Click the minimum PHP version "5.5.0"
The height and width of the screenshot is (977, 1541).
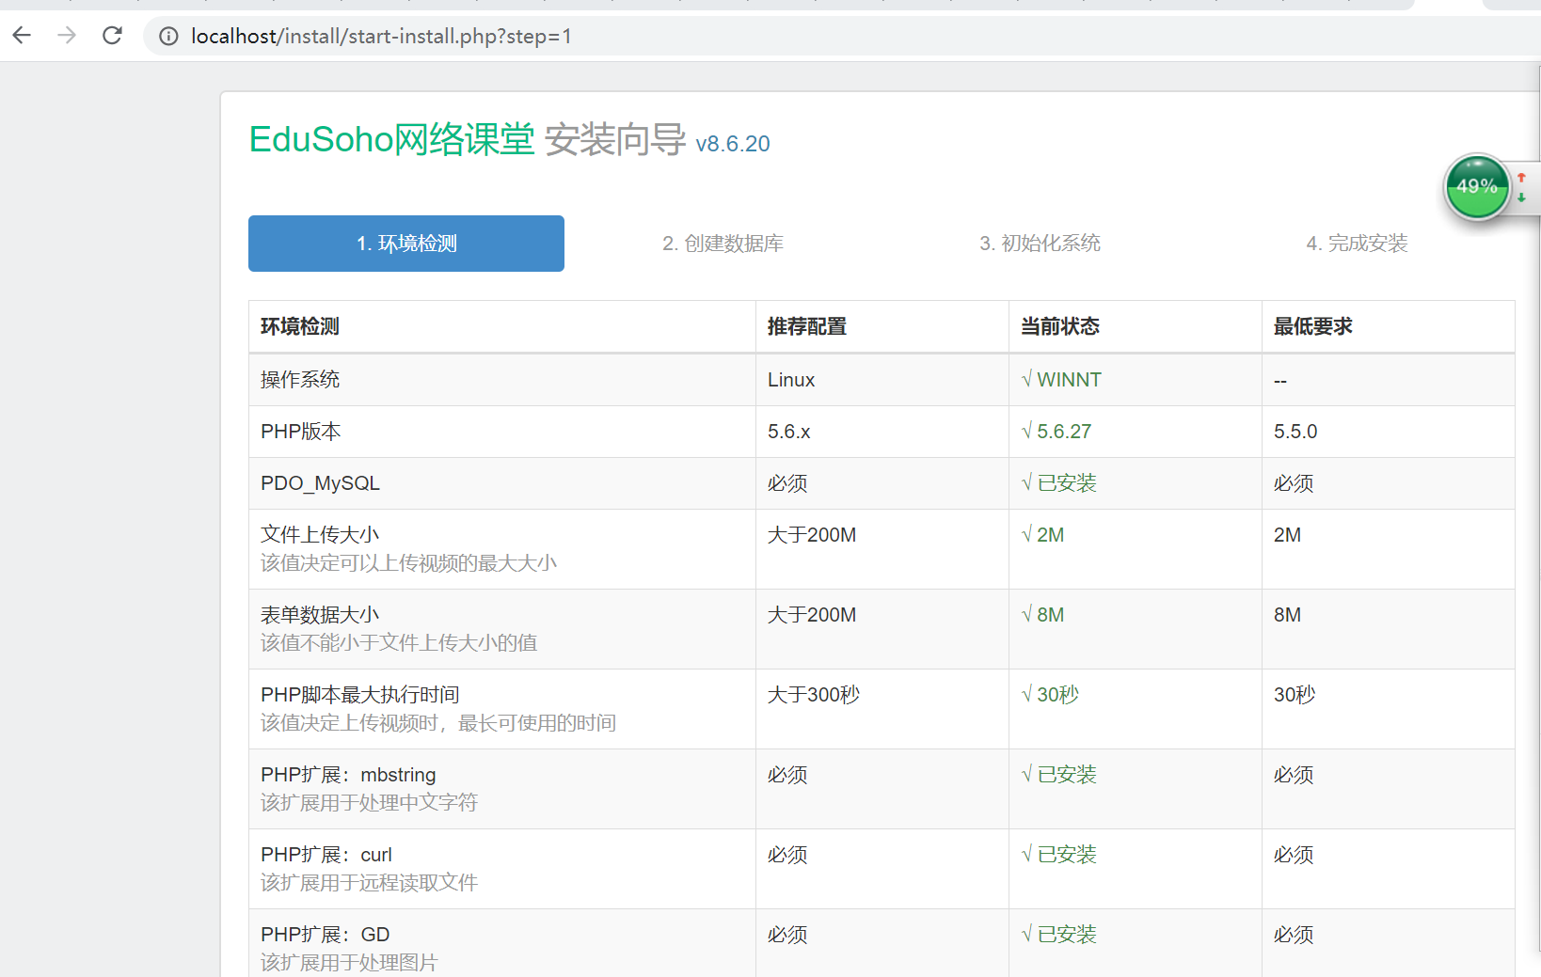tap(1295, 432)
